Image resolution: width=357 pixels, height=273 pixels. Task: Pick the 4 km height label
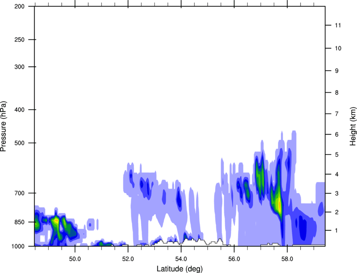click(337, 174)
